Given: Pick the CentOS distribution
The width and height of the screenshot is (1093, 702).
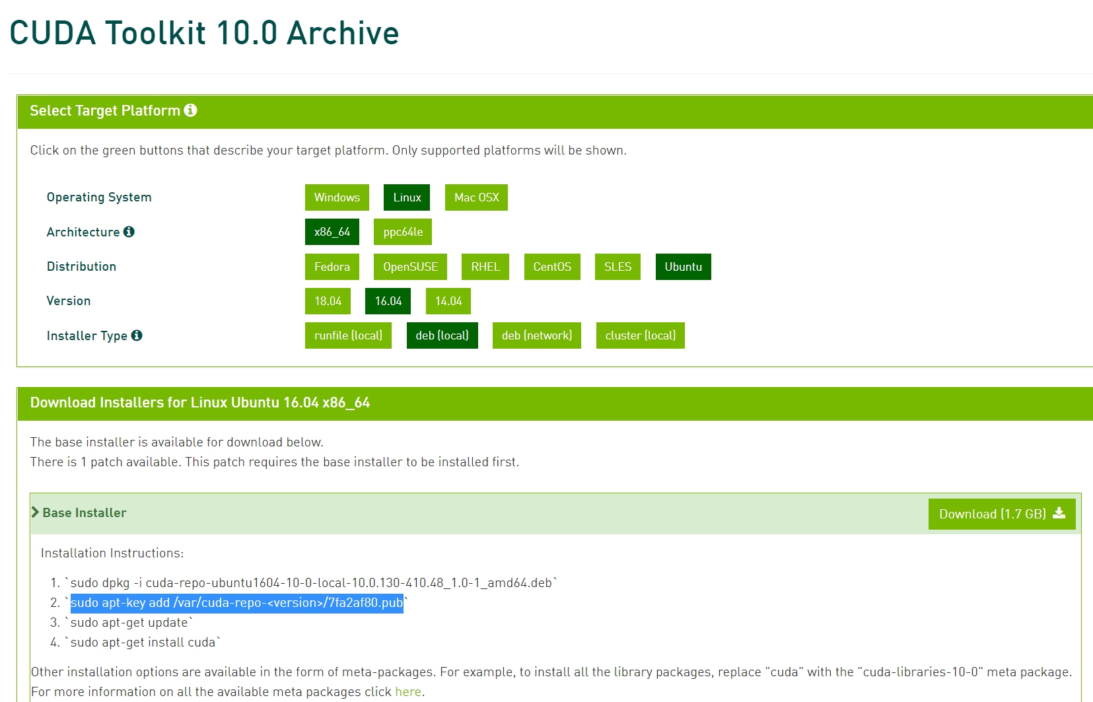Looking at the screenshot, I should click(x=552, y=267).
